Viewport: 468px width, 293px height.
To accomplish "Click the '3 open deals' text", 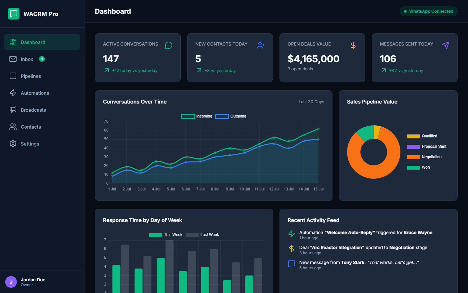I will click(300, 69).
